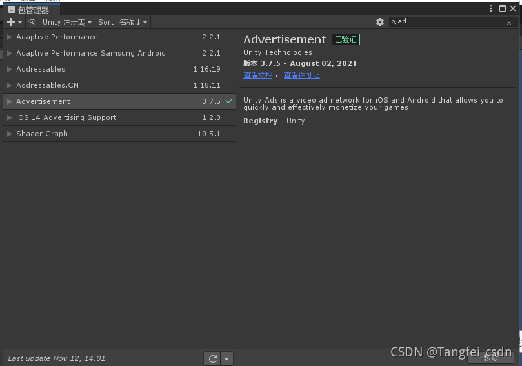This screenshot has height=366, width=522.
Task: Click version 10.5.1 of Shader Graph
Action: [208, 134]
